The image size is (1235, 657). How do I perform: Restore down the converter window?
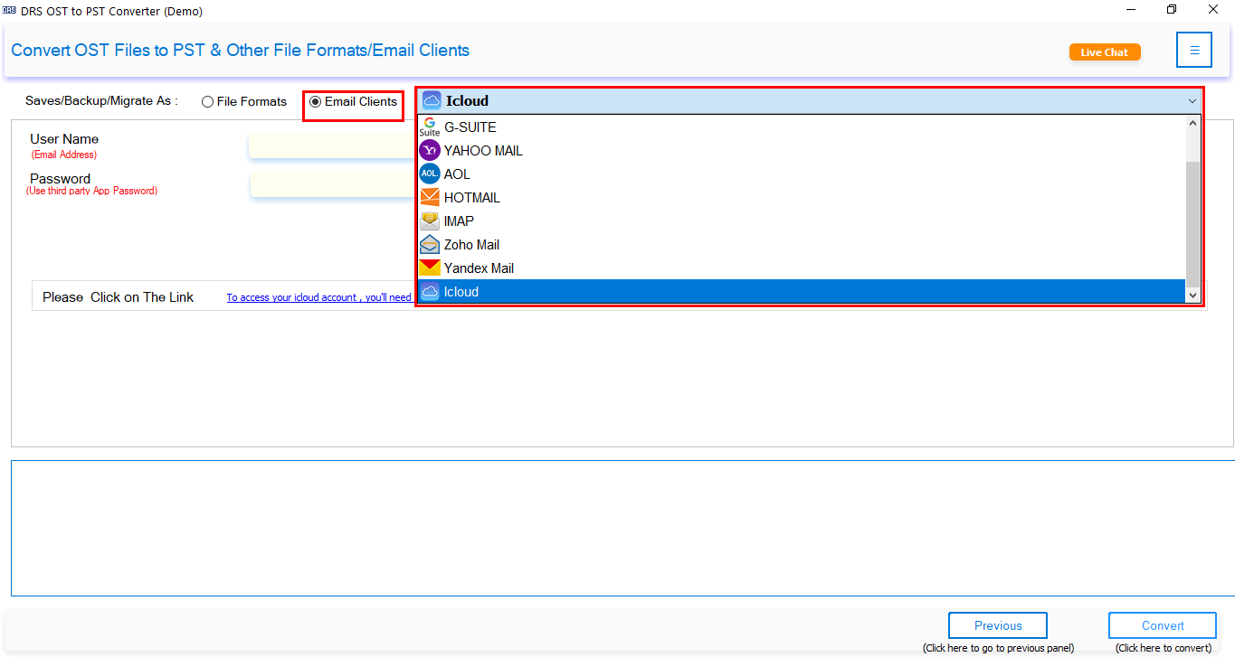click(1172, 10)
